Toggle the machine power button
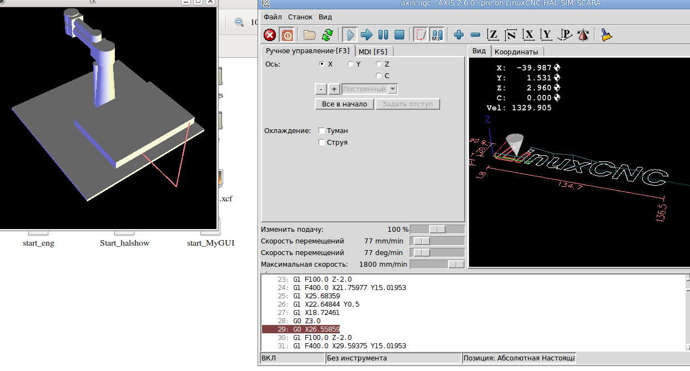 coord(287,35)
